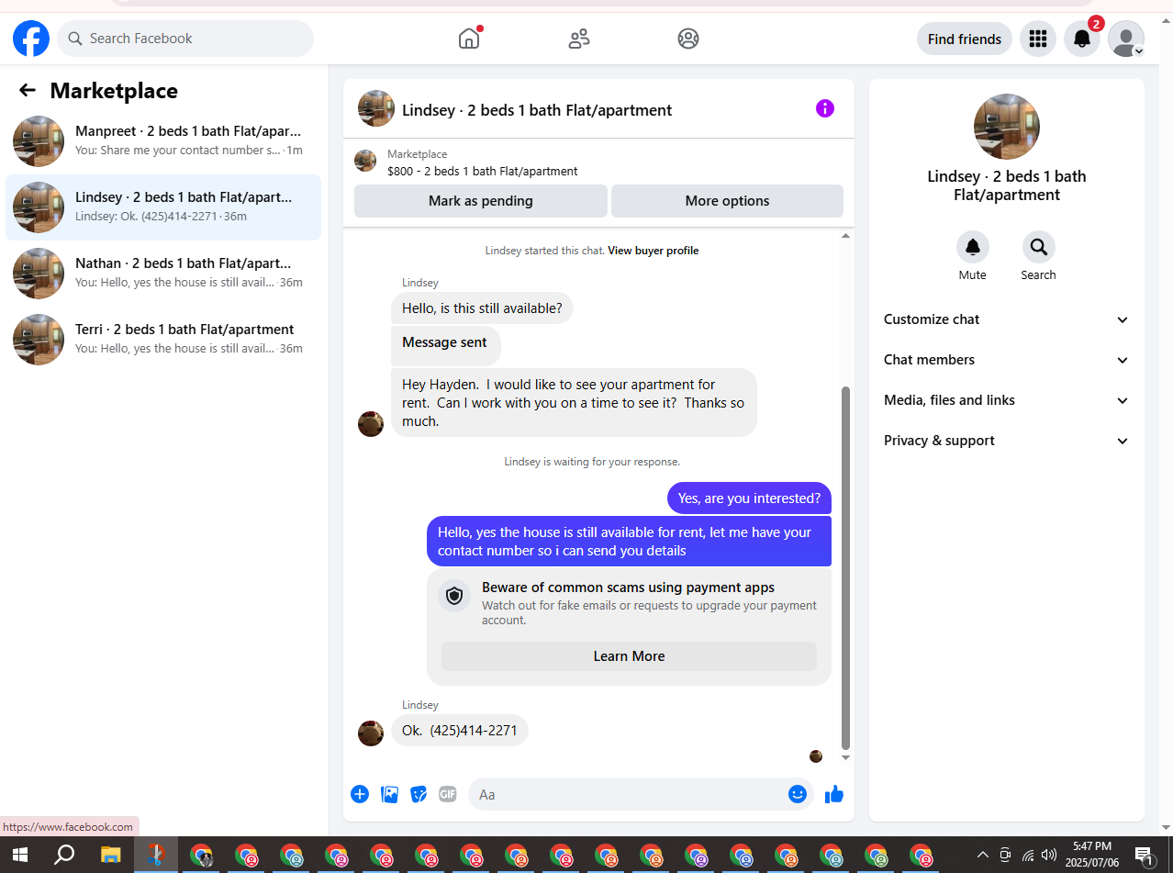Expand Media, files and links section
This screenshot has height=873, width=1173.
(1007, 400)
